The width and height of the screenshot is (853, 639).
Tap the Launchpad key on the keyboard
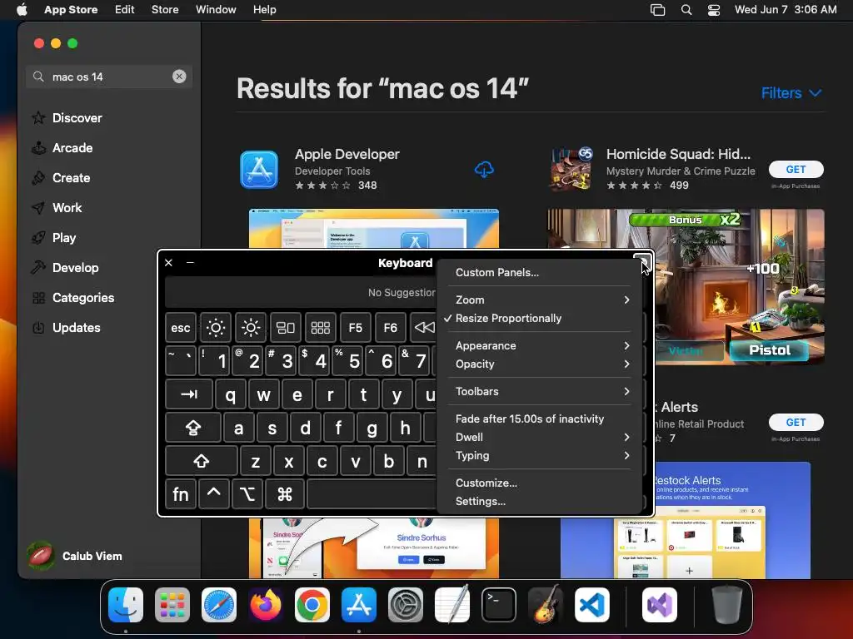click(321, 328)
